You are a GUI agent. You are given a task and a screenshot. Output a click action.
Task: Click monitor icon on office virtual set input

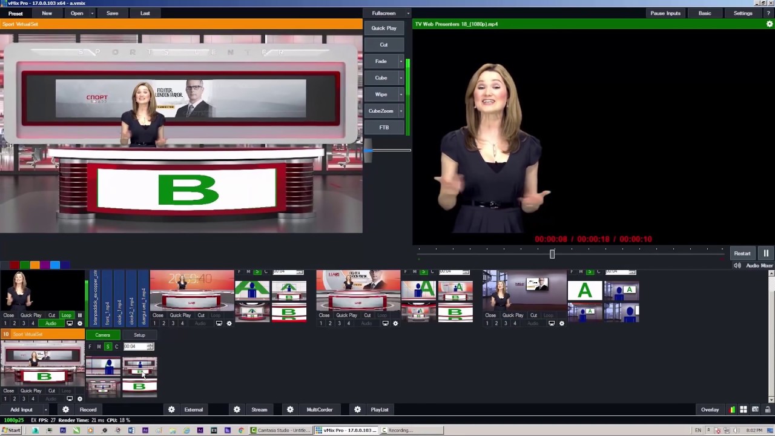point(552,323)
